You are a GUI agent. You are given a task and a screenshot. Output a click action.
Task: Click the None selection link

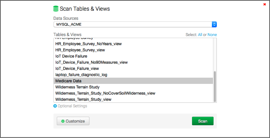[212, 35]
